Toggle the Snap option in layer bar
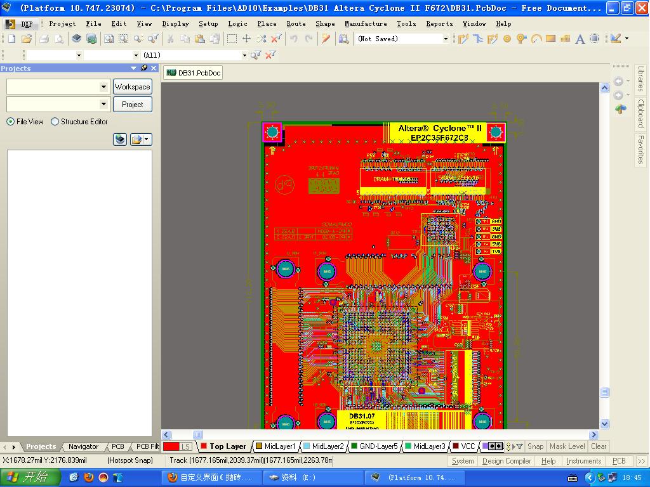The height and width of the screenshot is (487, 650). pyautogui.click(x=535, y=446)
